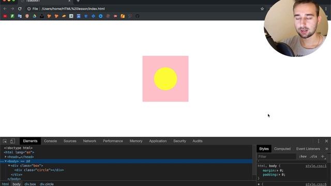Switch to the Console tab
Image resolution: width=331 pixels, height=186 pixels.
(x=51, y=141)
